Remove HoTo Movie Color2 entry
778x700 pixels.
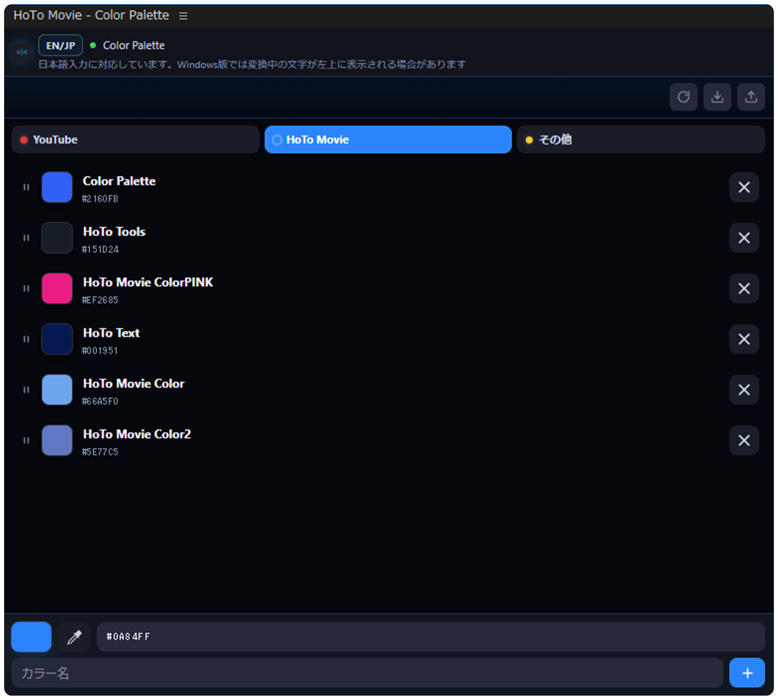pyautogui.click(x=744, y=440)
